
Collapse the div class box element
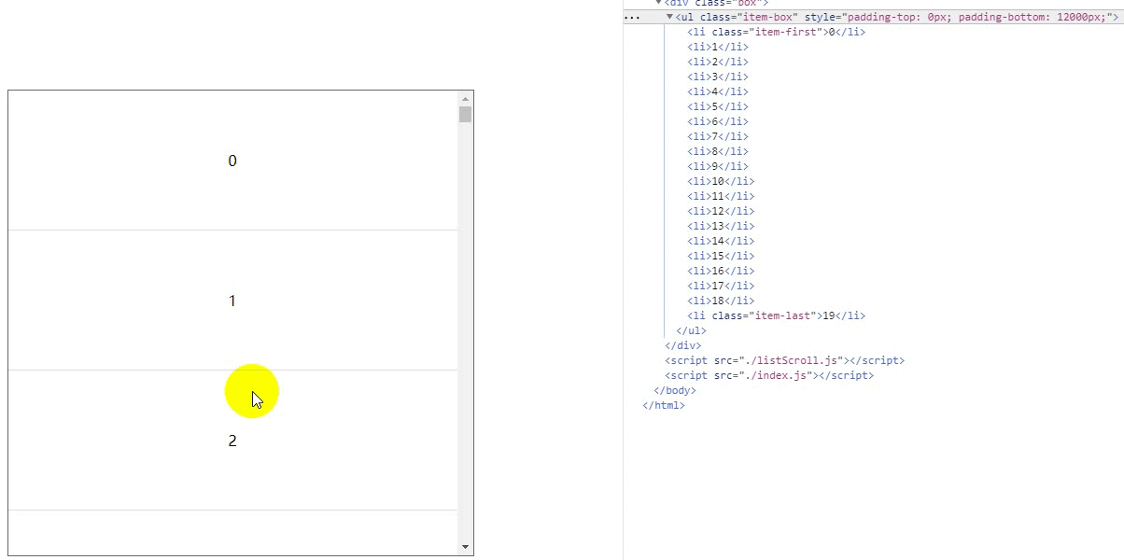pyautogui.click(x=658, y=3)
